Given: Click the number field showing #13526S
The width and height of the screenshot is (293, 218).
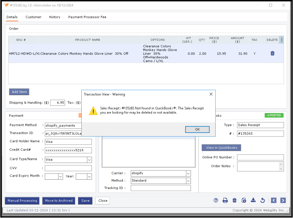Looking at the screenshot, I should [261, 133].
